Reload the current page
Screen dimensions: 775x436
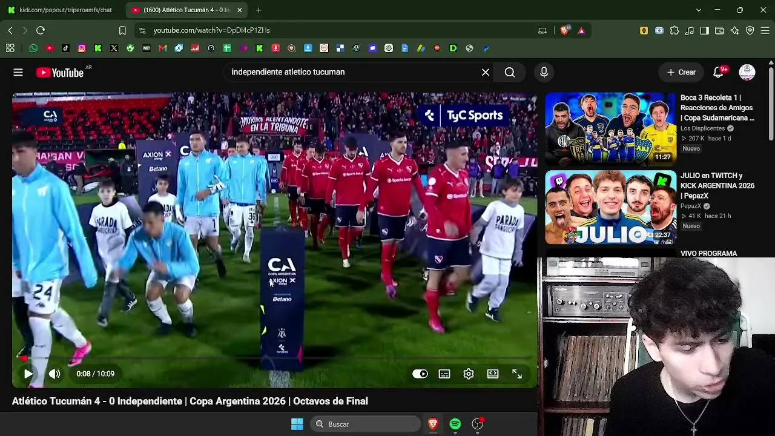(41, 30)
